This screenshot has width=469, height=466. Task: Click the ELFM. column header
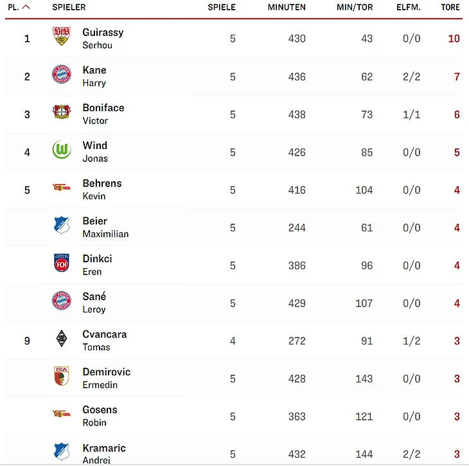(x=408, y=7)
